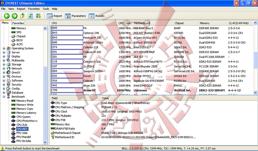Image resolution: width=258 pixels, height=151 pixels.
Task: Click the green Forward arrow button
Action: tap(15, 16)
